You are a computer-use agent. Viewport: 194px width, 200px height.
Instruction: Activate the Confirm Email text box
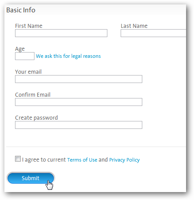coord(79,102)
